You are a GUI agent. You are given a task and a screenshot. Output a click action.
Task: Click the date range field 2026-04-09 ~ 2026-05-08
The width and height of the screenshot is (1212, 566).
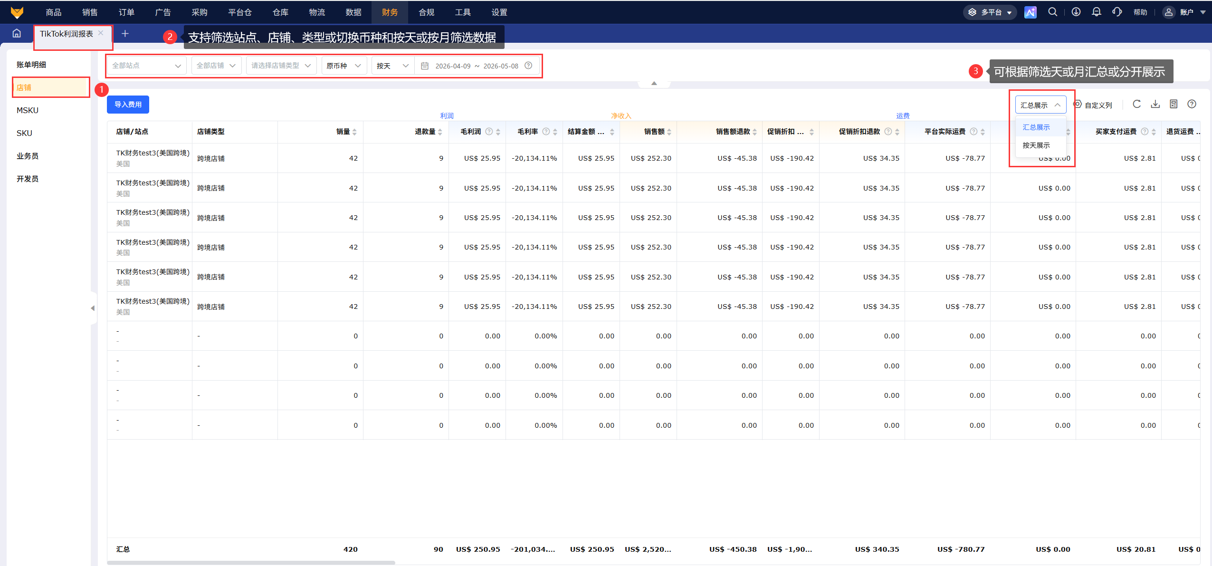click(477, 66)
